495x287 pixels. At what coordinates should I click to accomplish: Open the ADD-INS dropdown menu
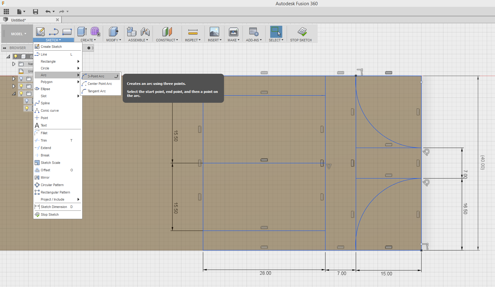(x=254, y=40)
